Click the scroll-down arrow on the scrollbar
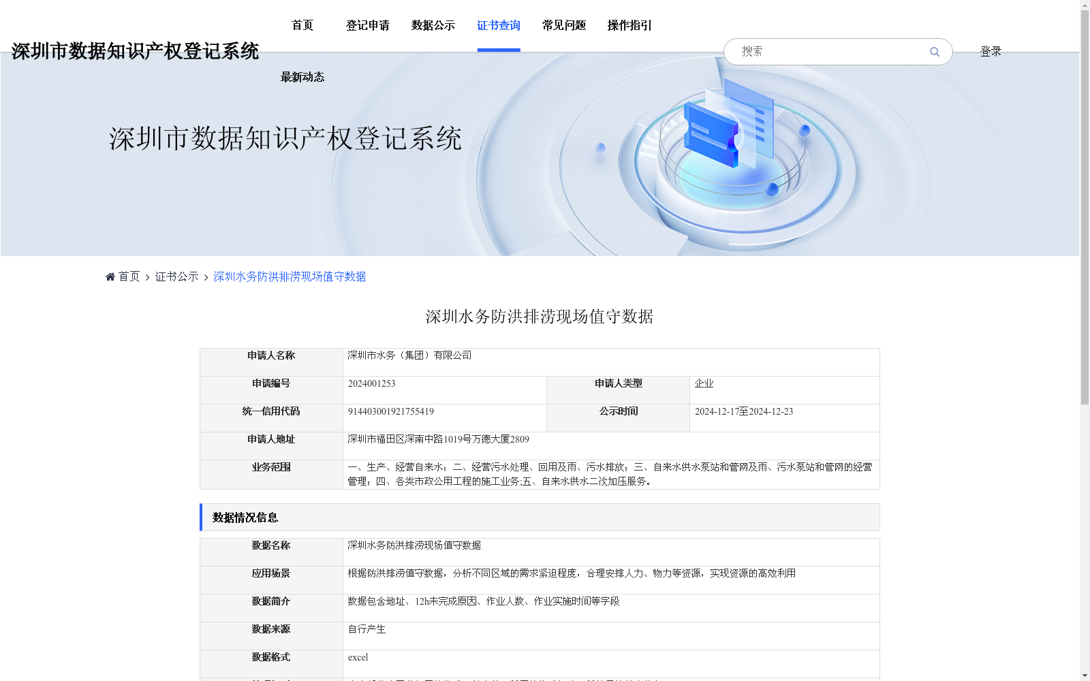Viewport: 1090px width, 681px height. (1085, 675)
